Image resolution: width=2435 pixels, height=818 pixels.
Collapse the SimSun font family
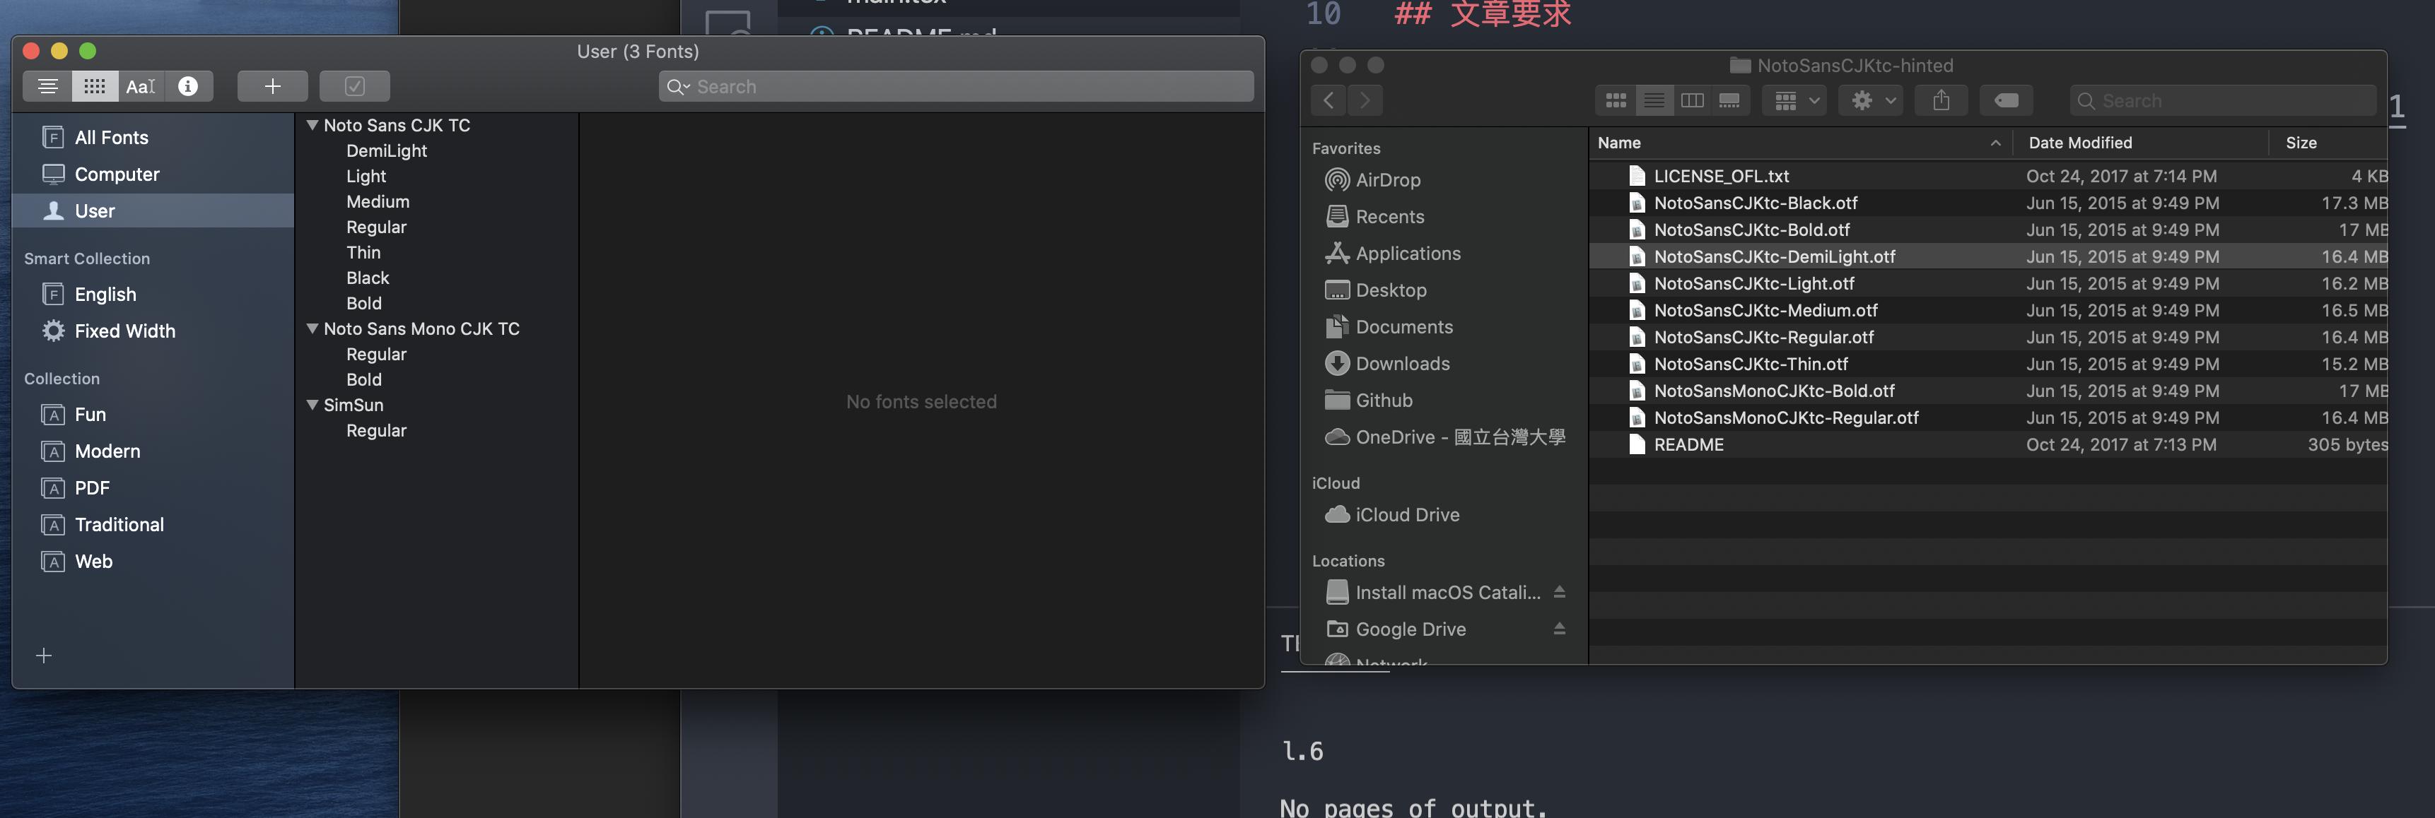click(312, 404)
